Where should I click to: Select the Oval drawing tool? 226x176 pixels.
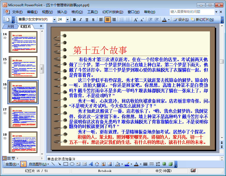click(x=72, y=164)
